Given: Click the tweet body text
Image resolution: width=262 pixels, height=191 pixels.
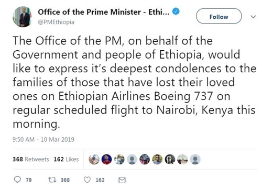Looking at the screenshot, I should pos(135,82).
